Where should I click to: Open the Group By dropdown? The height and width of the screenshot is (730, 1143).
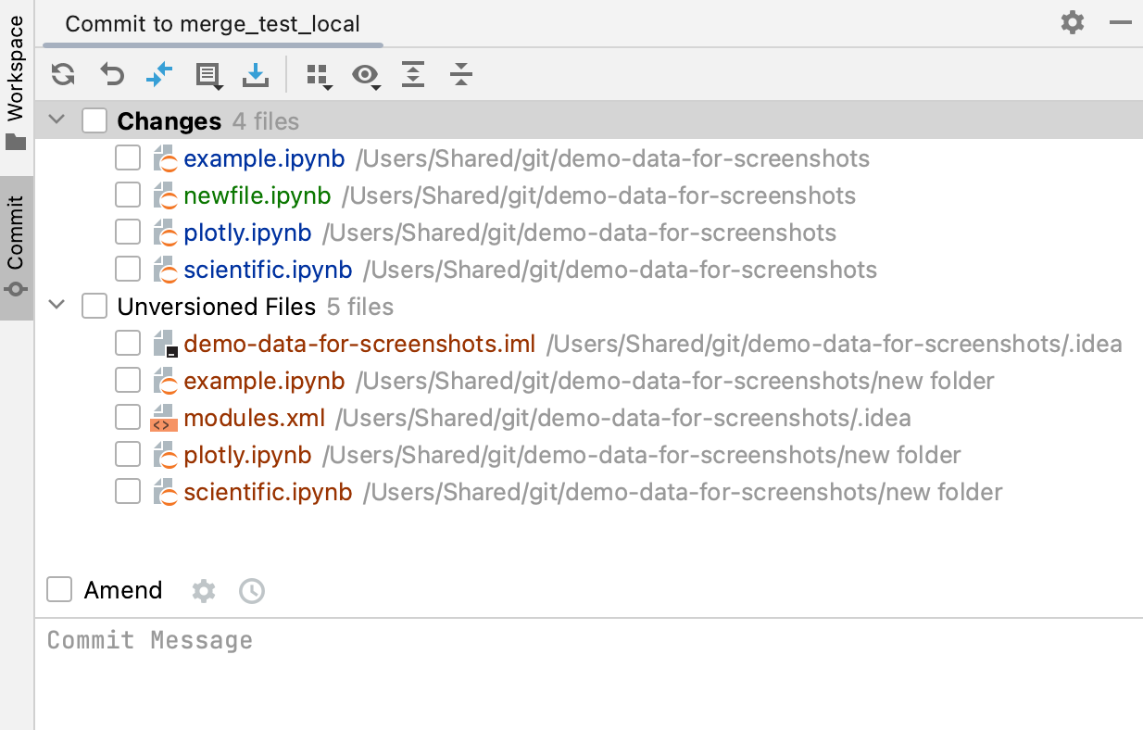click(x=320, y=74)
